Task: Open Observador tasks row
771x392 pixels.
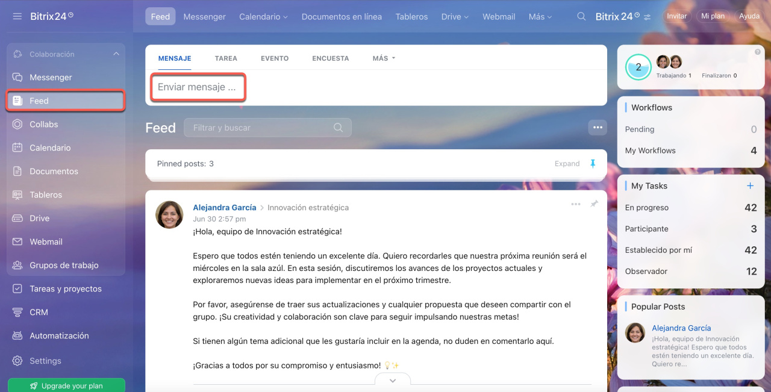Action: tap(691, 272)
